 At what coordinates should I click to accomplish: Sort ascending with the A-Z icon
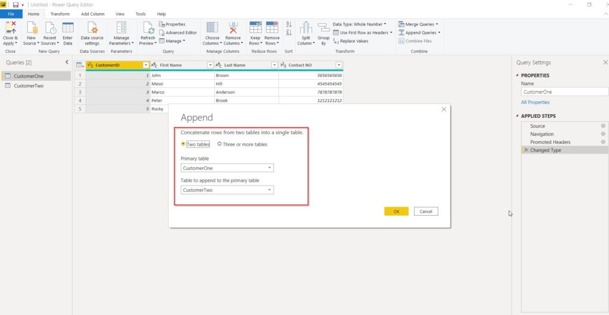click(x=288, y=24)
